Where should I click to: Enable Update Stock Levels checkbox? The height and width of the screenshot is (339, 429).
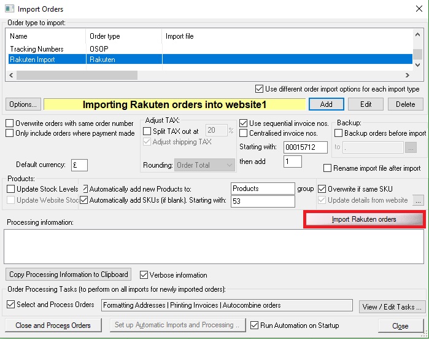10,189
